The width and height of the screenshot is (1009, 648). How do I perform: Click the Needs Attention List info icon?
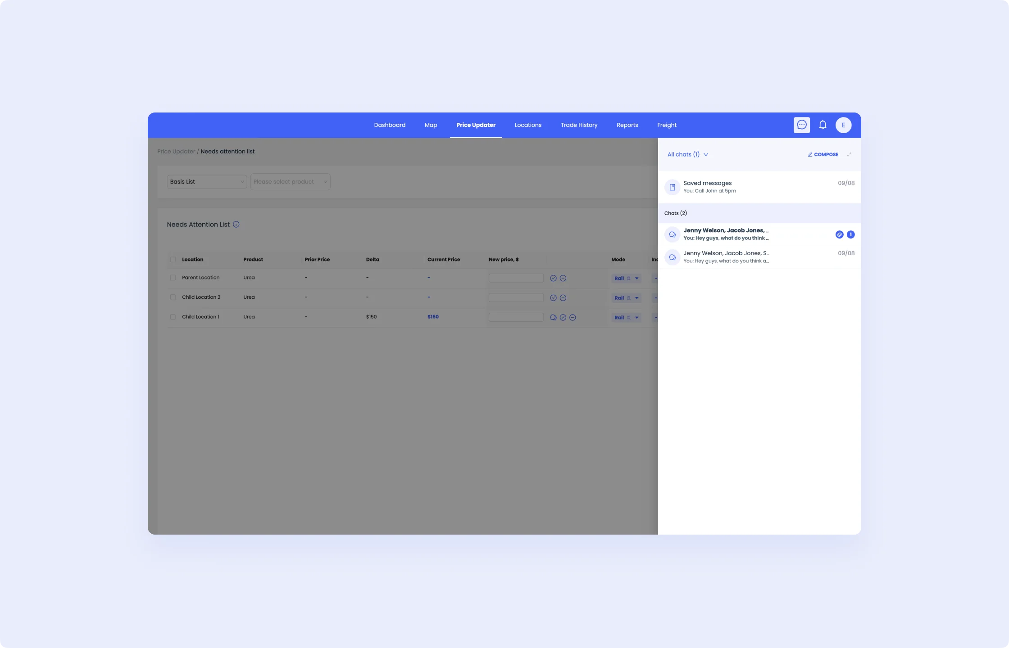click(x=236, y=225)
